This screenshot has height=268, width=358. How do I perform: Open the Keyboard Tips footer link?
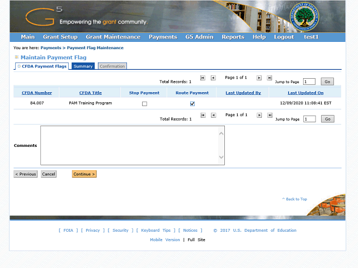pos(156,231)
